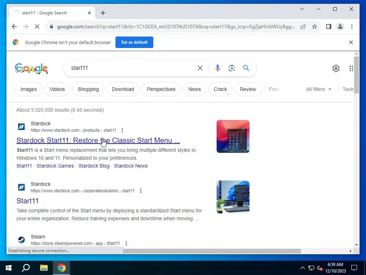
Task: Open the Chrome profile avatar
Action: (x=340, y=26)
